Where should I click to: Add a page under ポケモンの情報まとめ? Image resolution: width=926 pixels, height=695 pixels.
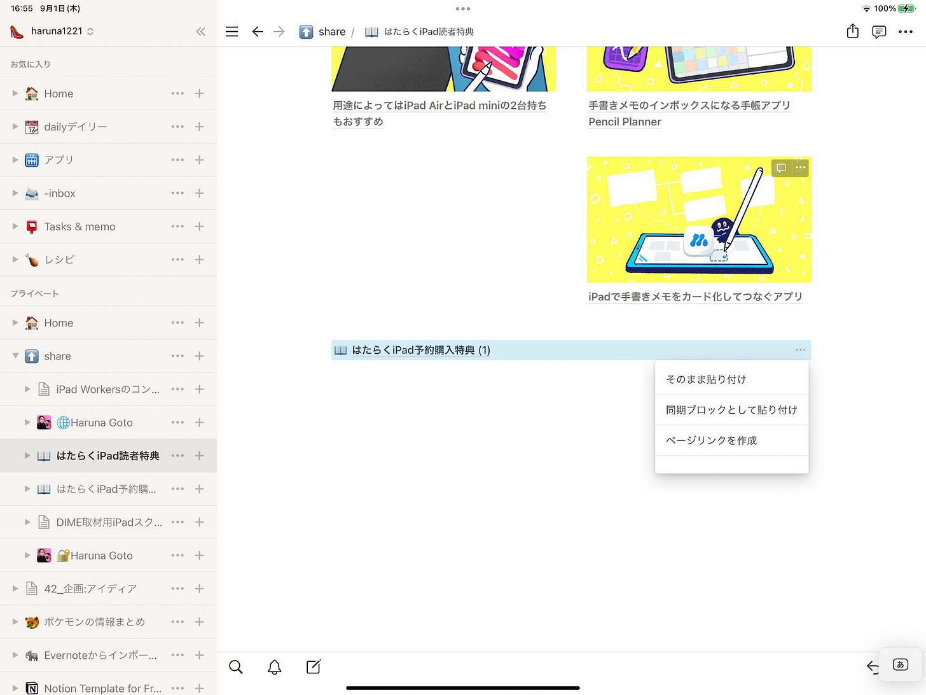click(200, 622)
